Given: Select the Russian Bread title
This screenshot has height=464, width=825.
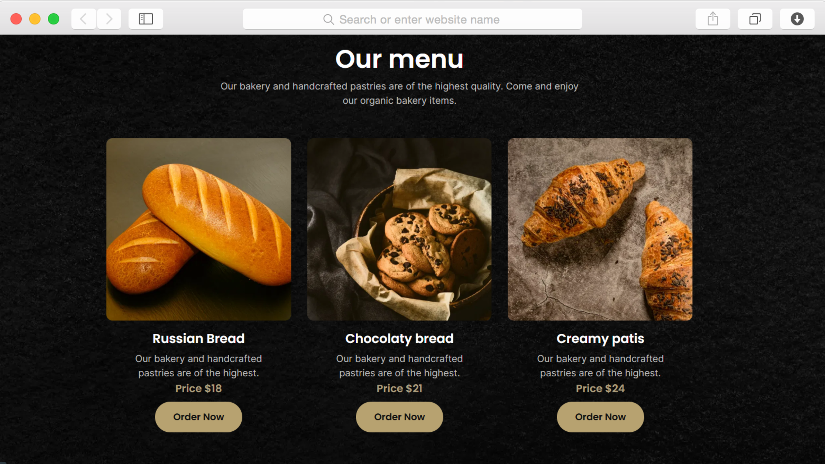Looking at the screenshot, I should coord(198,339).
